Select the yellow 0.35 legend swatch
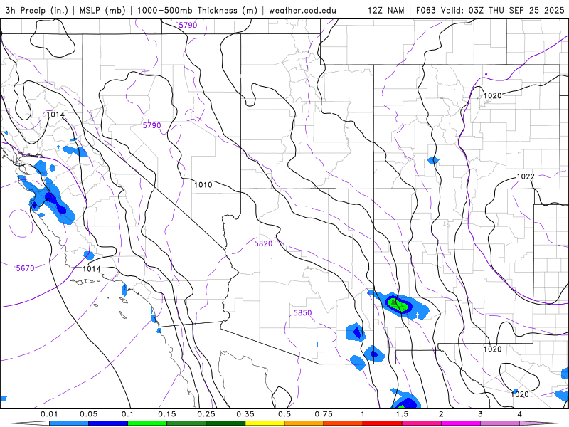569x427 pixels. (265, 423)
